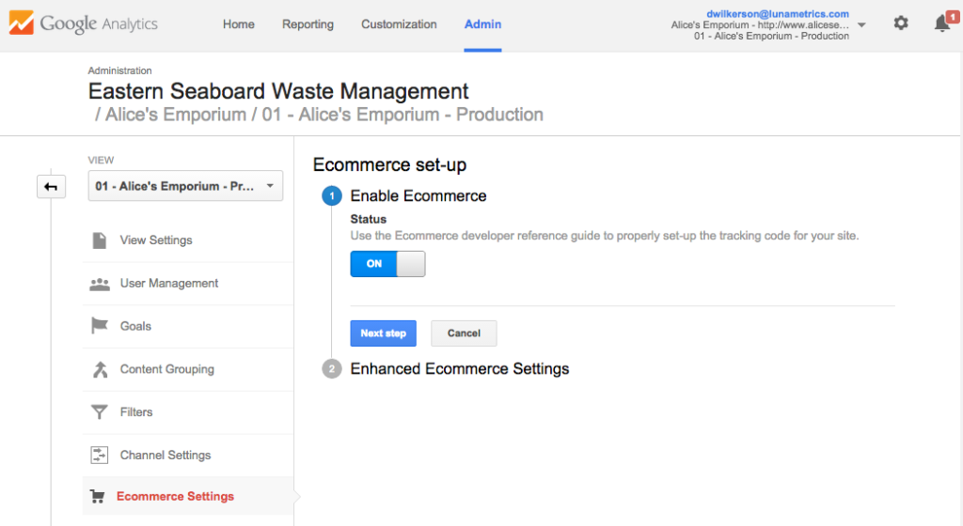Click the View Settings document icon

(99, 240)
